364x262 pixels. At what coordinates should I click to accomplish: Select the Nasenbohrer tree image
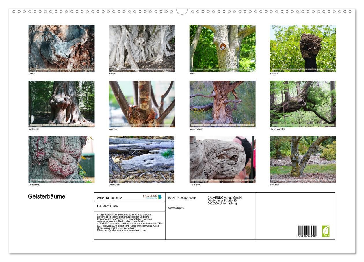(222, 104)
